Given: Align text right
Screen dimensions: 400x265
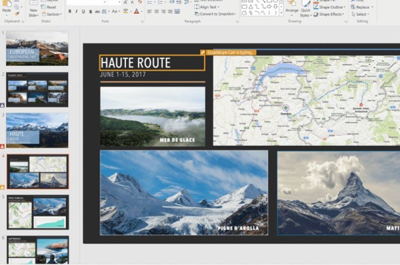Looking at the screenshot, I should pos(163,11).
